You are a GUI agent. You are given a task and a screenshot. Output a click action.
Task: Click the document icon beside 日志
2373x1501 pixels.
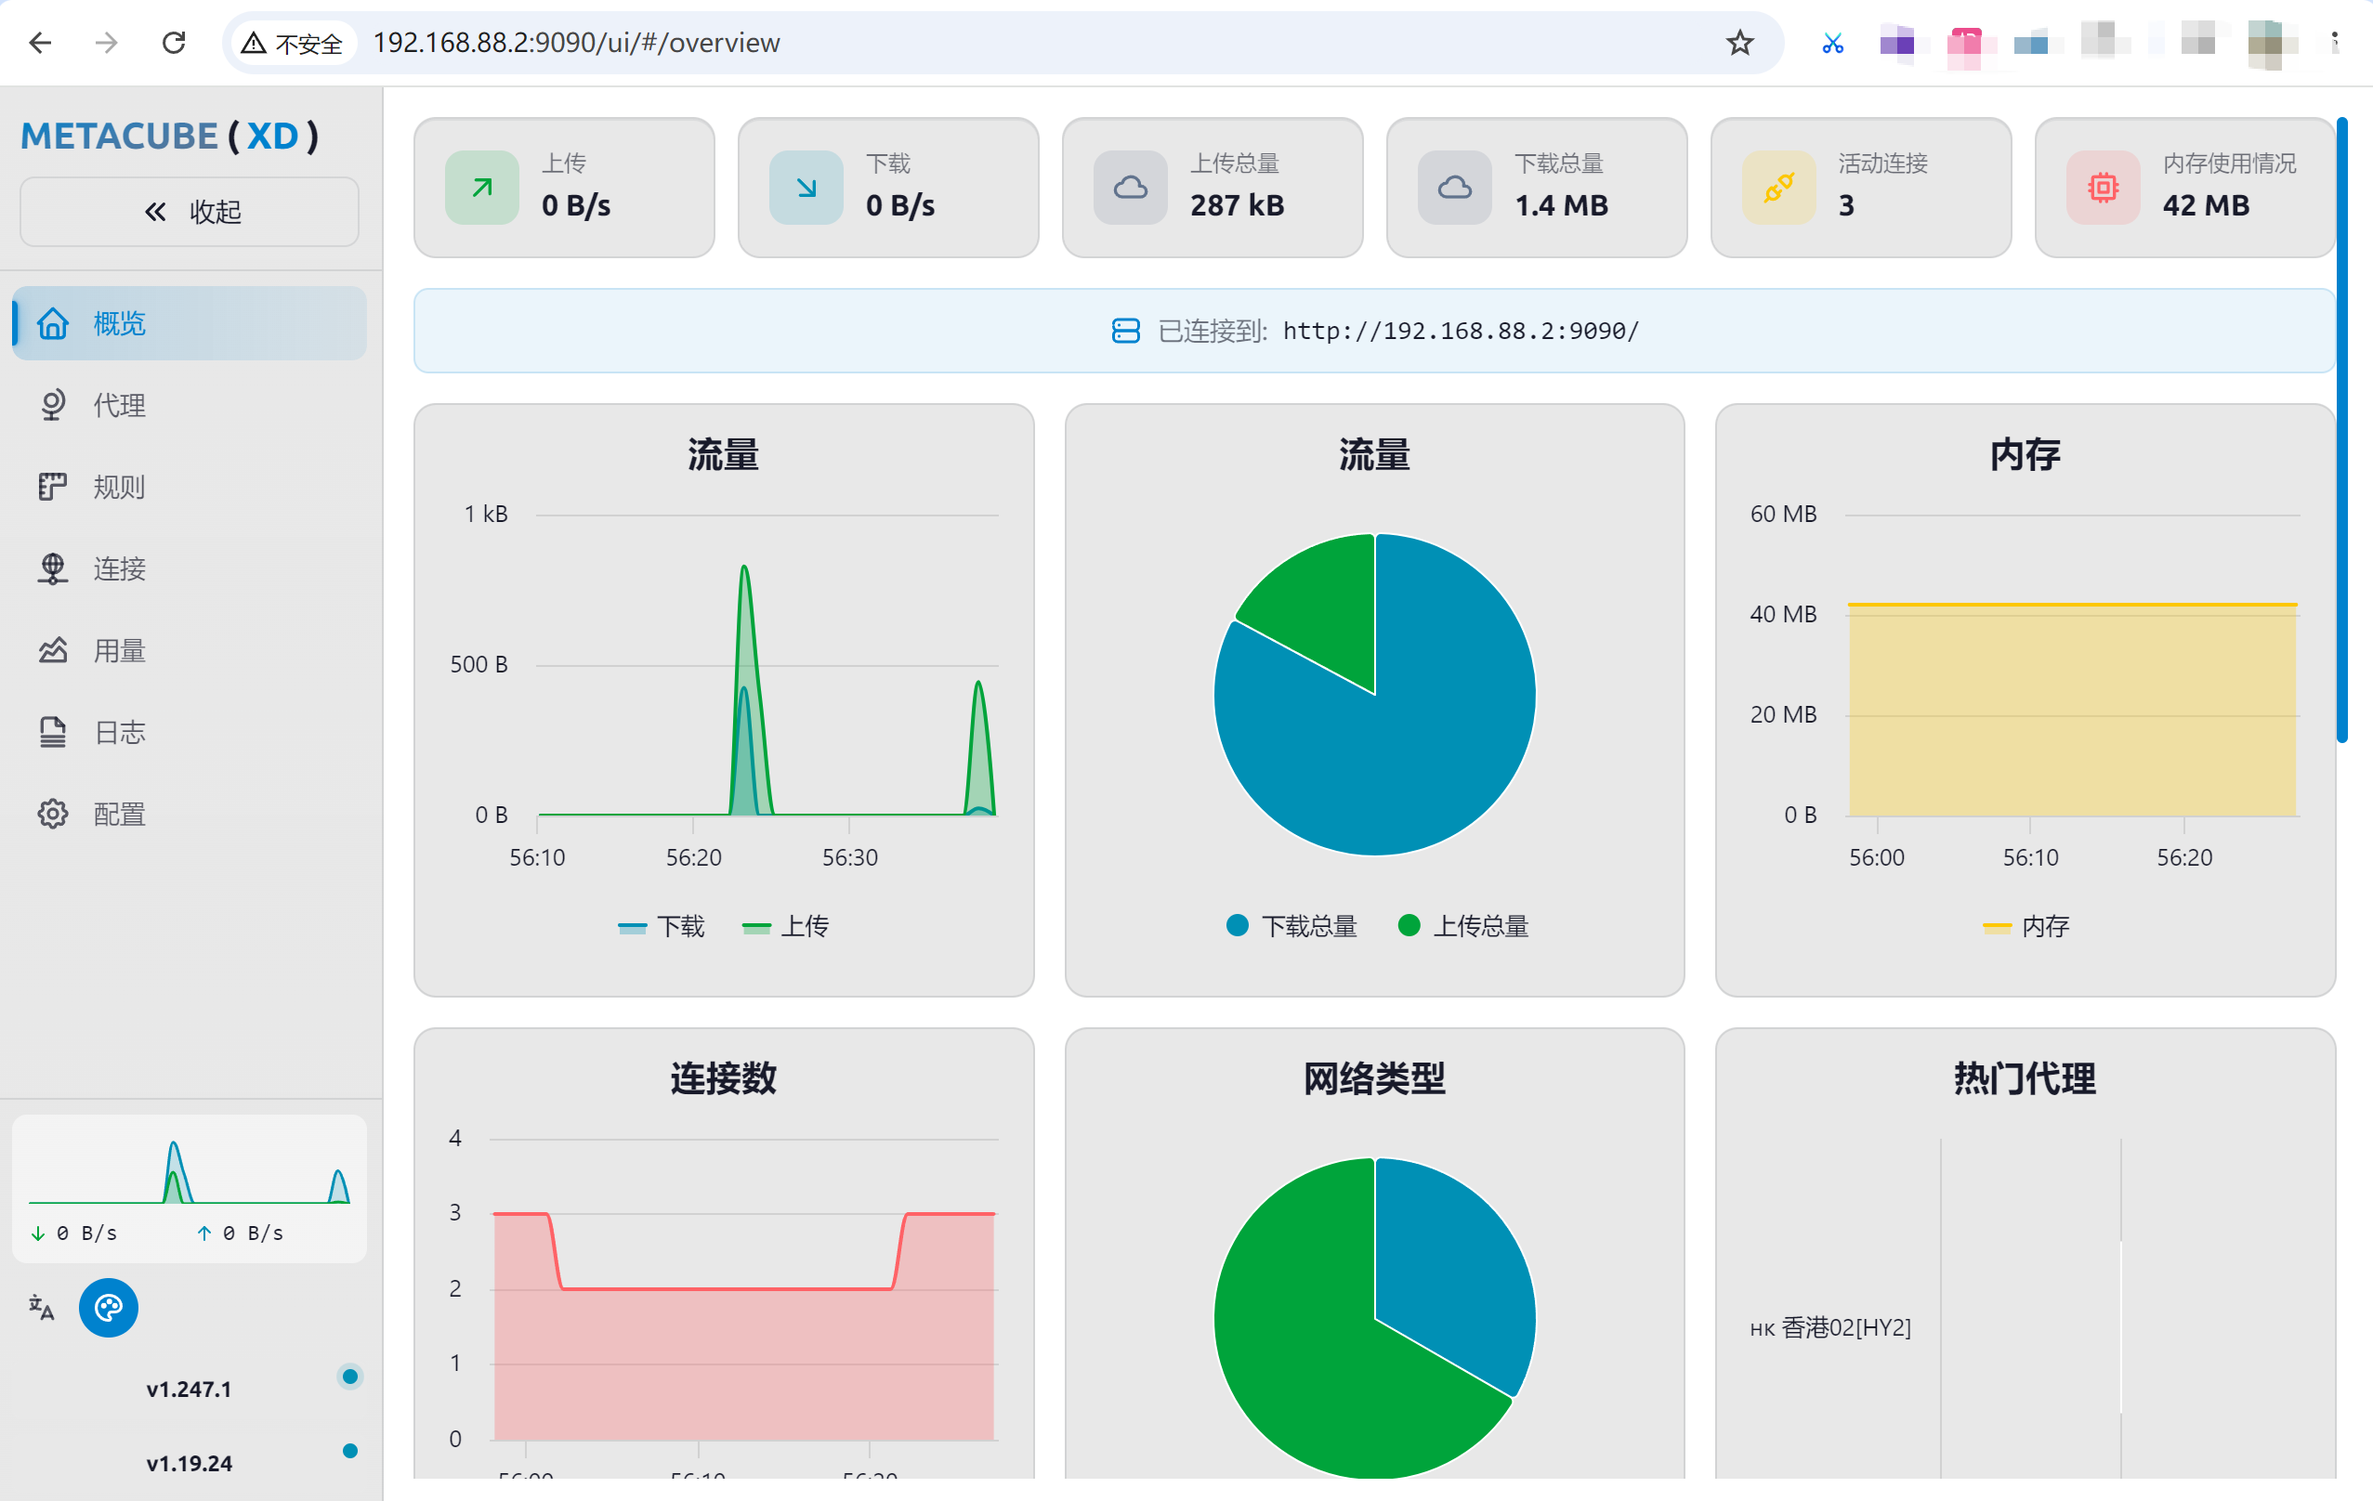[52, 732]
